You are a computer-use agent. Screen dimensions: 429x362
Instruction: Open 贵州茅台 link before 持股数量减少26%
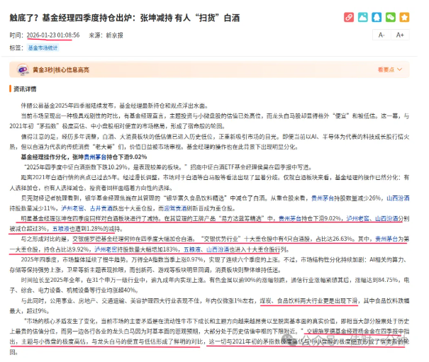(323, 198)
